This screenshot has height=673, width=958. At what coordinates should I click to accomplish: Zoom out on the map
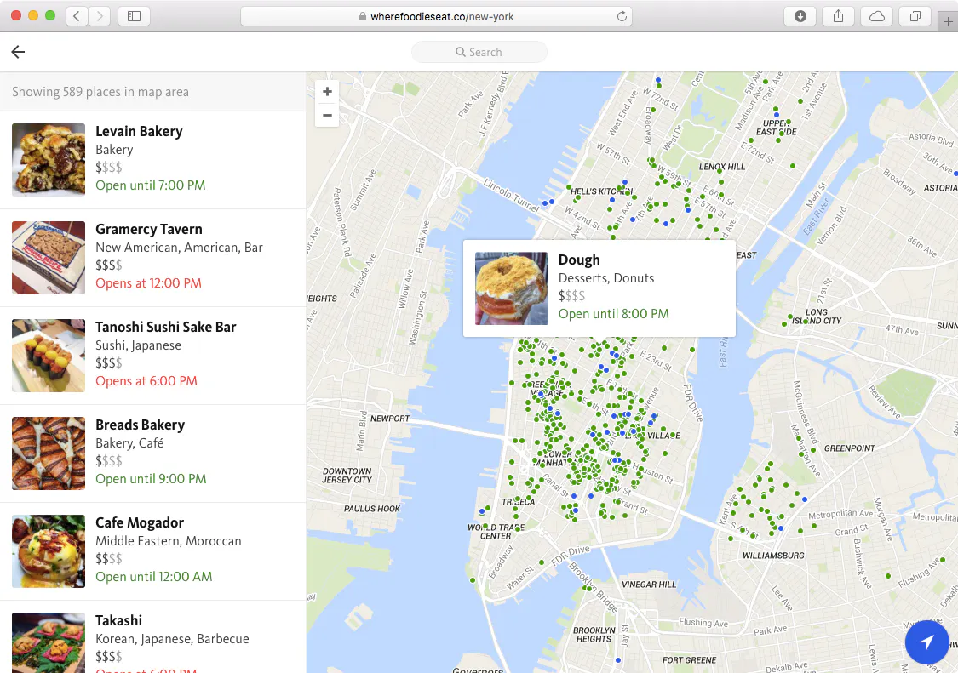(328, 115)
